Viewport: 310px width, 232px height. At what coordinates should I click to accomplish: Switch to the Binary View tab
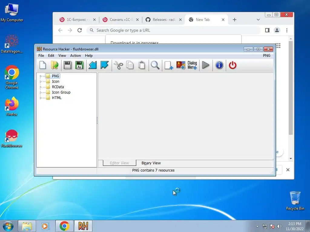coord(151,163)
